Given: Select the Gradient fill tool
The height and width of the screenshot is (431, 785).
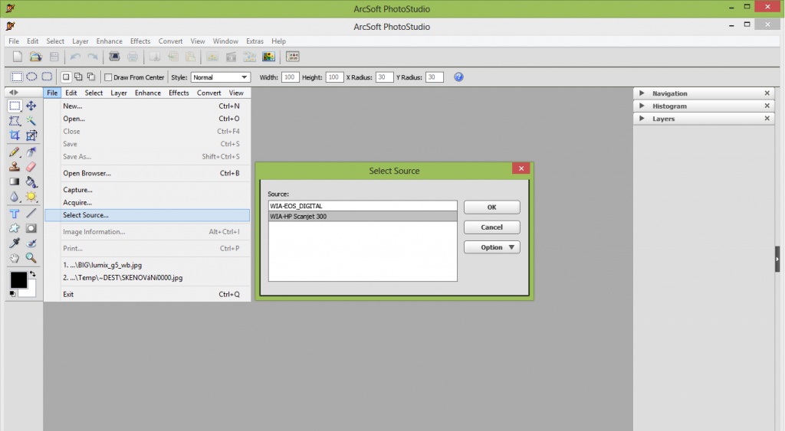Looking at the screenshot, I should pyautogui.click(x=15, y=181).
